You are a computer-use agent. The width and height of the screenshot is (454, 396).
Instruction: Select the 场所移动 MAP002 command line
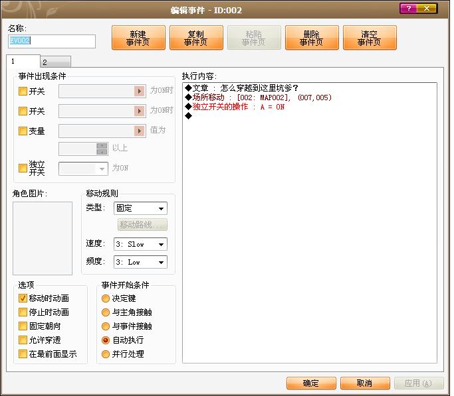pos(259,98)
